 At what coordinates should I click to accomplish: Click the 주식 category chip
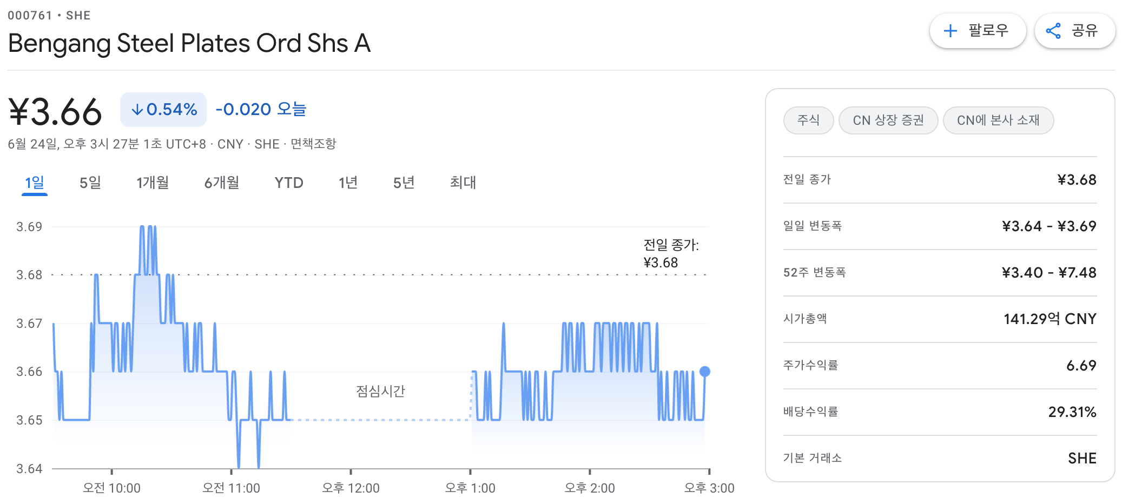click(808, 120)
